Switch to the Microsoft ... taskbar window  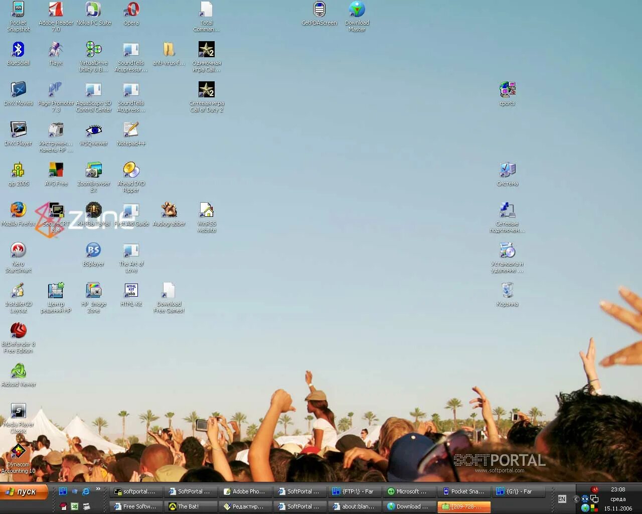(x=409, y=491)
